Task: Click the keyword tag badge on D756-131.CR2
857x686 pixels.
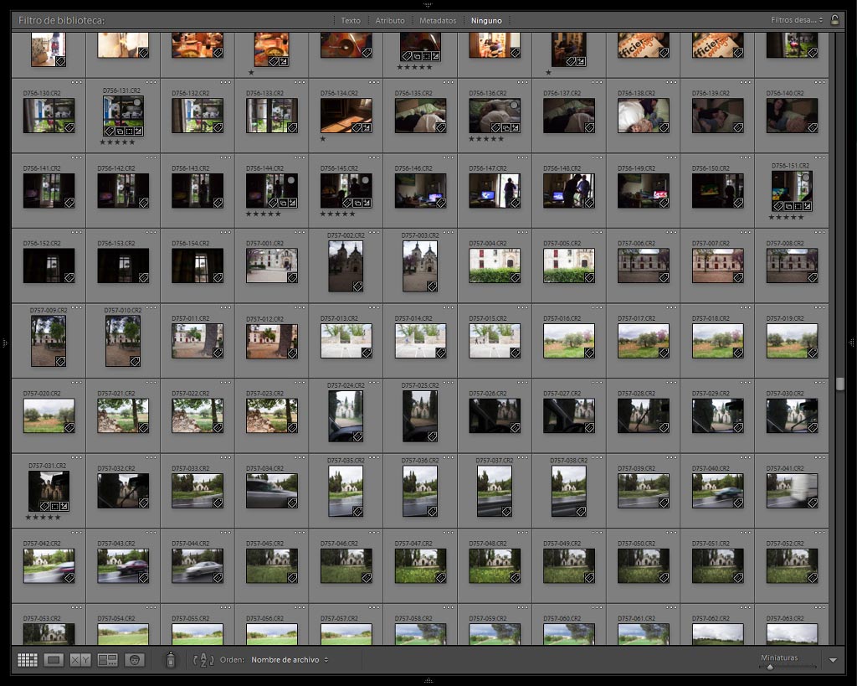Action: 110,132
